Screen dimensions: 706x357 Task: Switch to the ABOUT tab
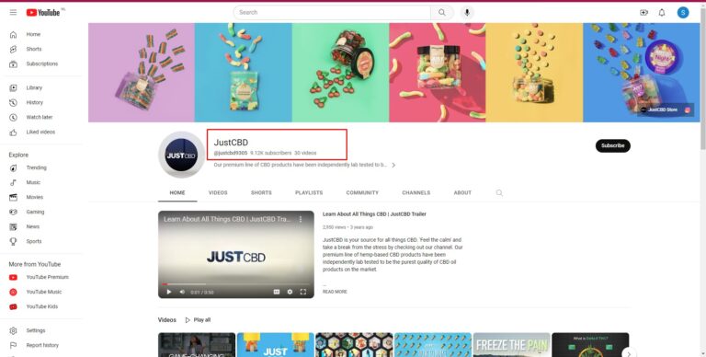point(462,193)
